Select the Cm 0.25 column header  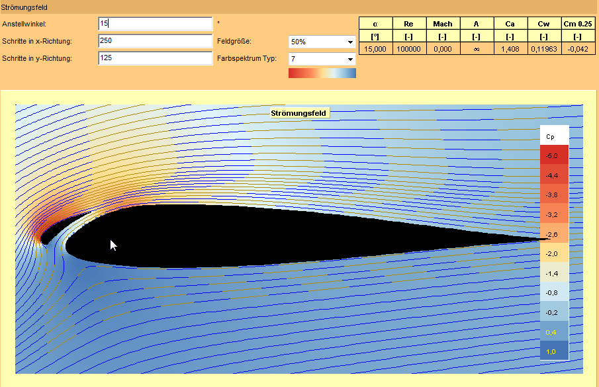pyautogui.click(x=577, y=24)
